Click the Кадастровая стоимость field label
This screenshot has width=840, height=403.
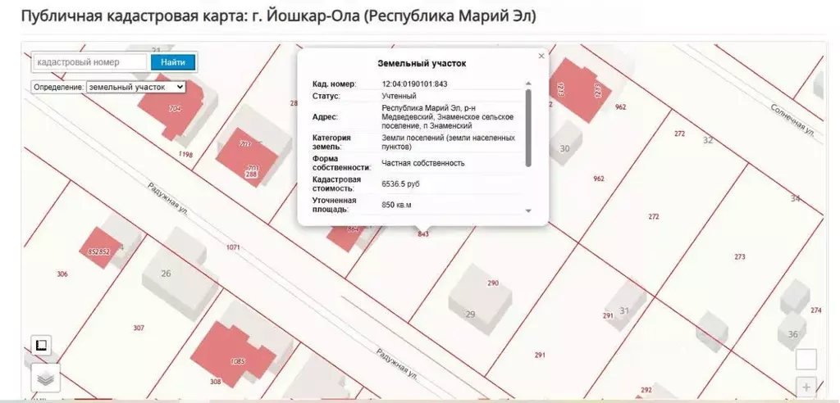click(337, 184)
